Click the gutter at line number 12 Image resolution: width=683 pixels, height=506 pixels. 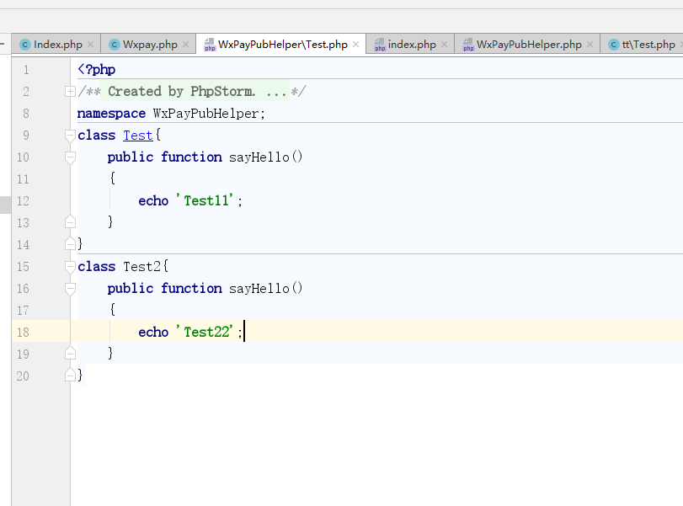point(23,200)
